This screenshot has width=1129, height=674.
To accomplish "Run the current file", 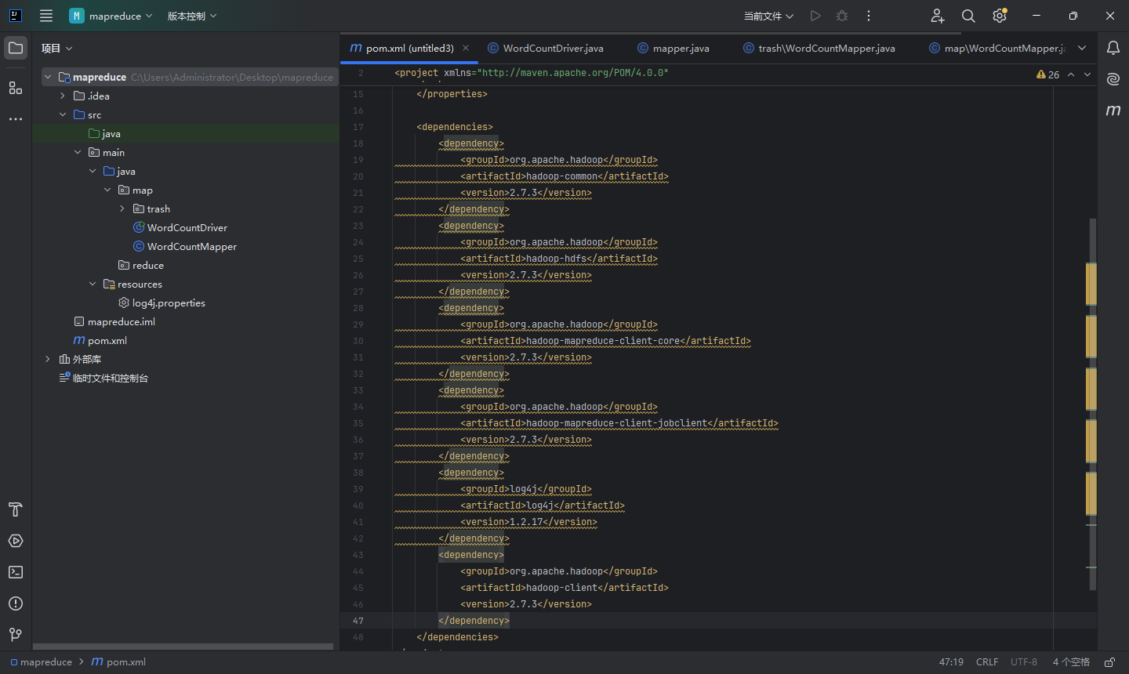I will point(815,16).
